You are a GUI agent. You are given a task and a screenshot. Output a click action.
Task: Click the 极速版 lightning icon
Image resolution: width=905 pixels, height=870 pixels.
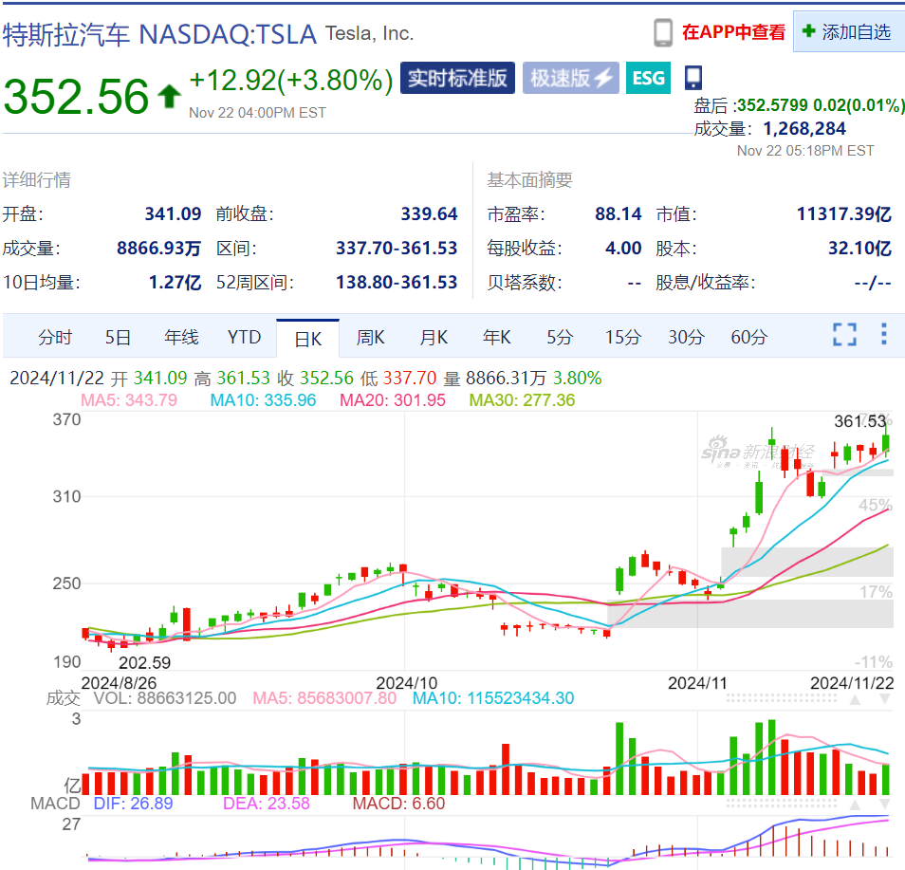point(604,78)
